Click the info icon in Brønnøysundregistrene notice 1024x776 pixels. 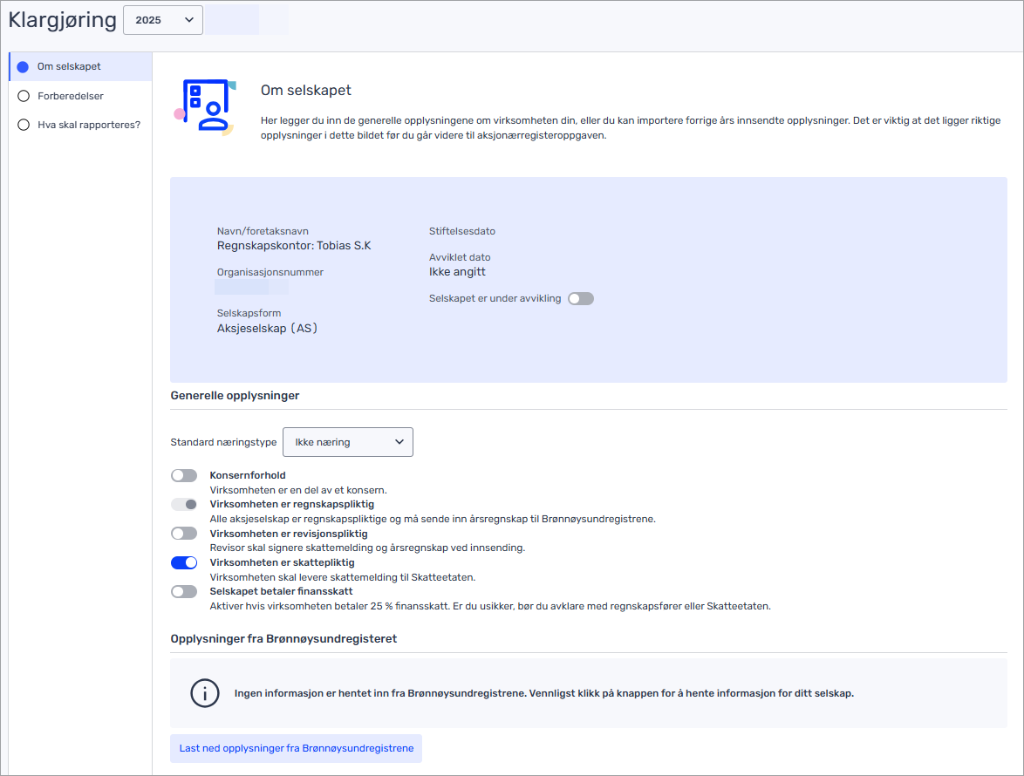[x=204, y=693]
